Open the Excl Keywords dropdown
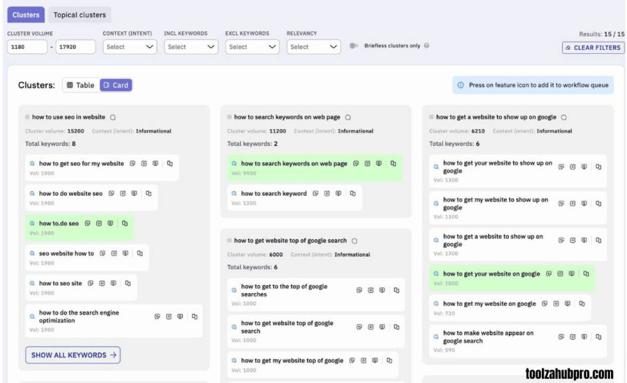Viewport: 627px width, 383px height. tap(252, 46)
